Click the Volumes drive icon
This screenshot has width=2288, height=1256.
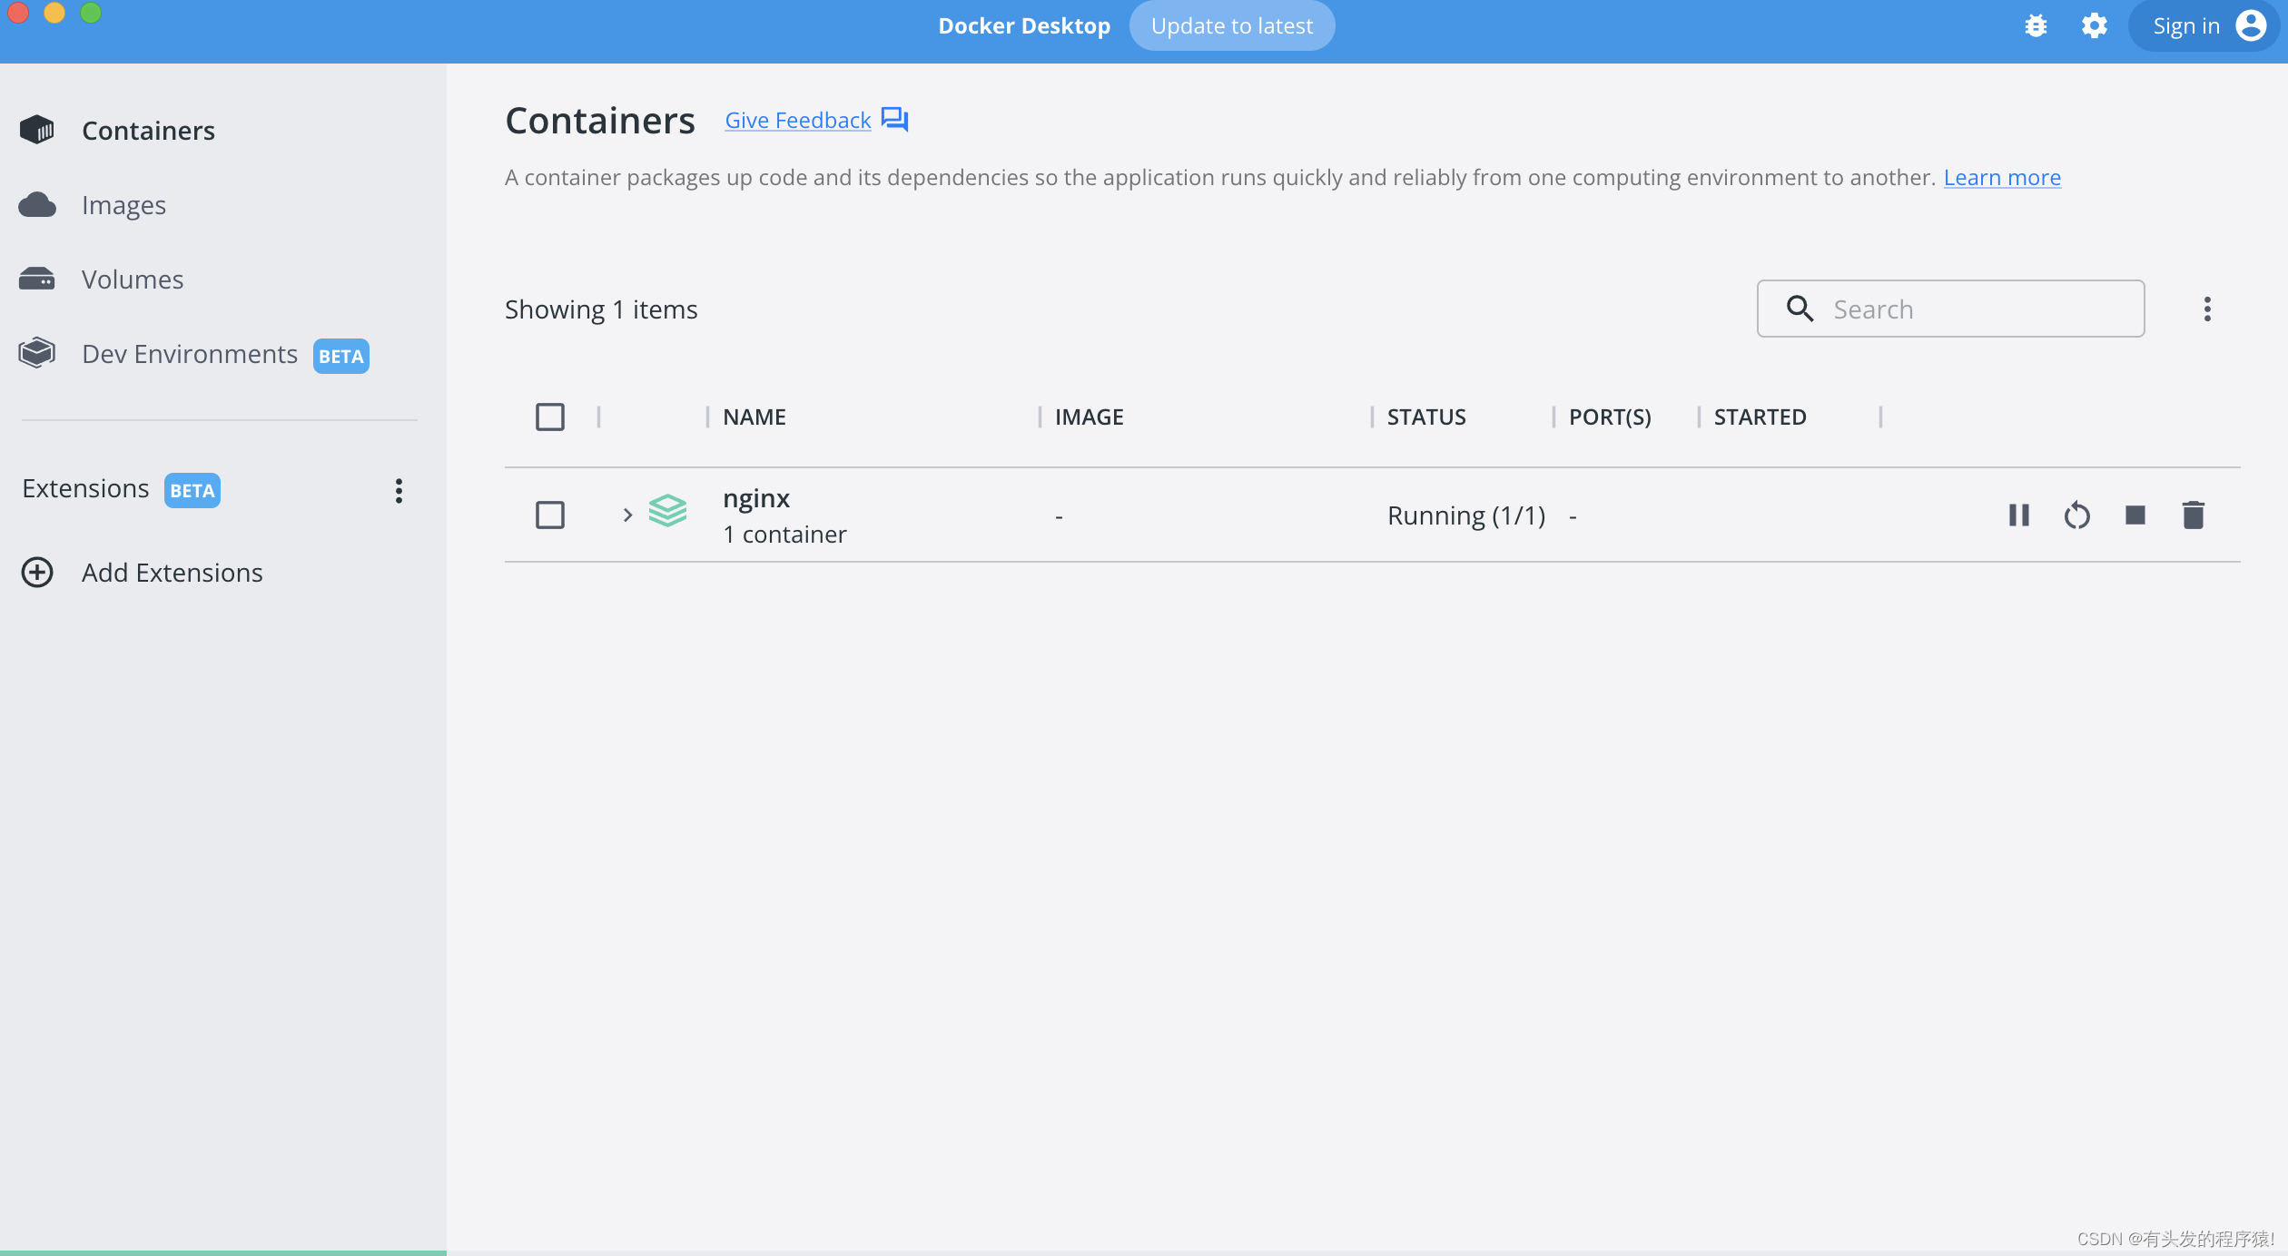click(37, 279)
